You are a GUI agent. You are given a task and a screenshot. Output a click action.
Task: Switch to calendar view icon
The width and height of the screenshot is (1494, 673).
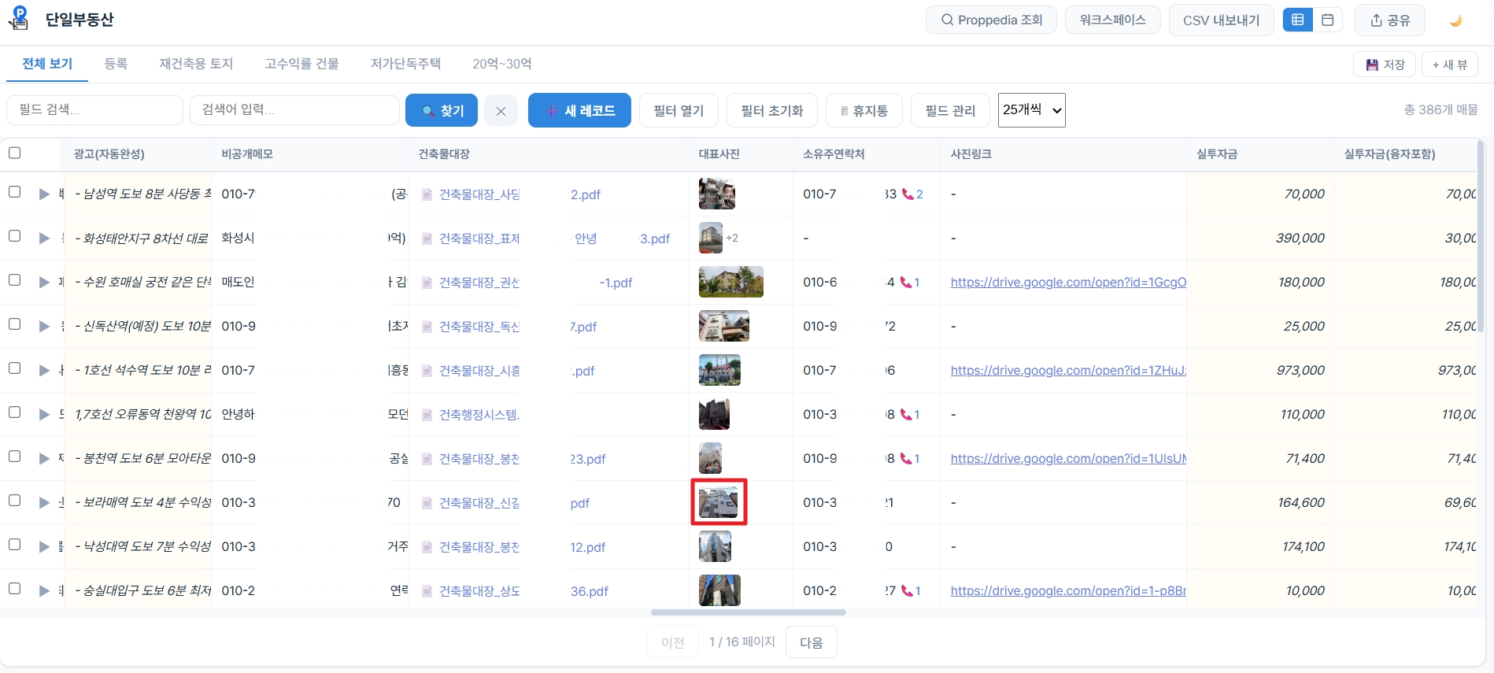[x=1327, y=20]
